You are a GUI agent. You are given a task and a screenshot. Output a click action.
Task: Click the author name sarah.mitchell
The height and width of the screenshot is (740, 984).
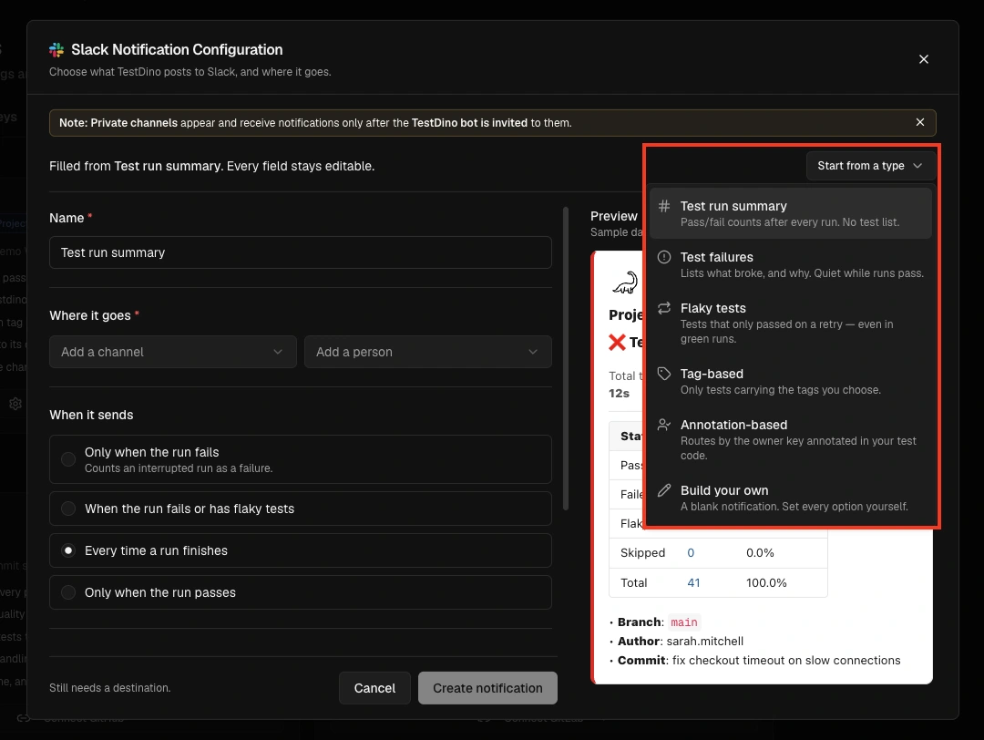pos(704,641)
